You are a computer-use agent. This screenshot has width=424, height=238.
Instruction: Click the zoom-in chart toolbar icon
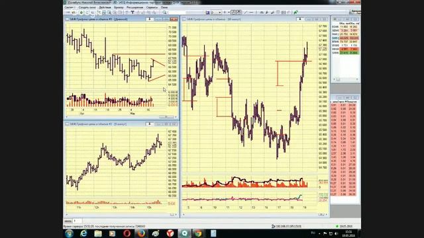click(x=233, y=13)
